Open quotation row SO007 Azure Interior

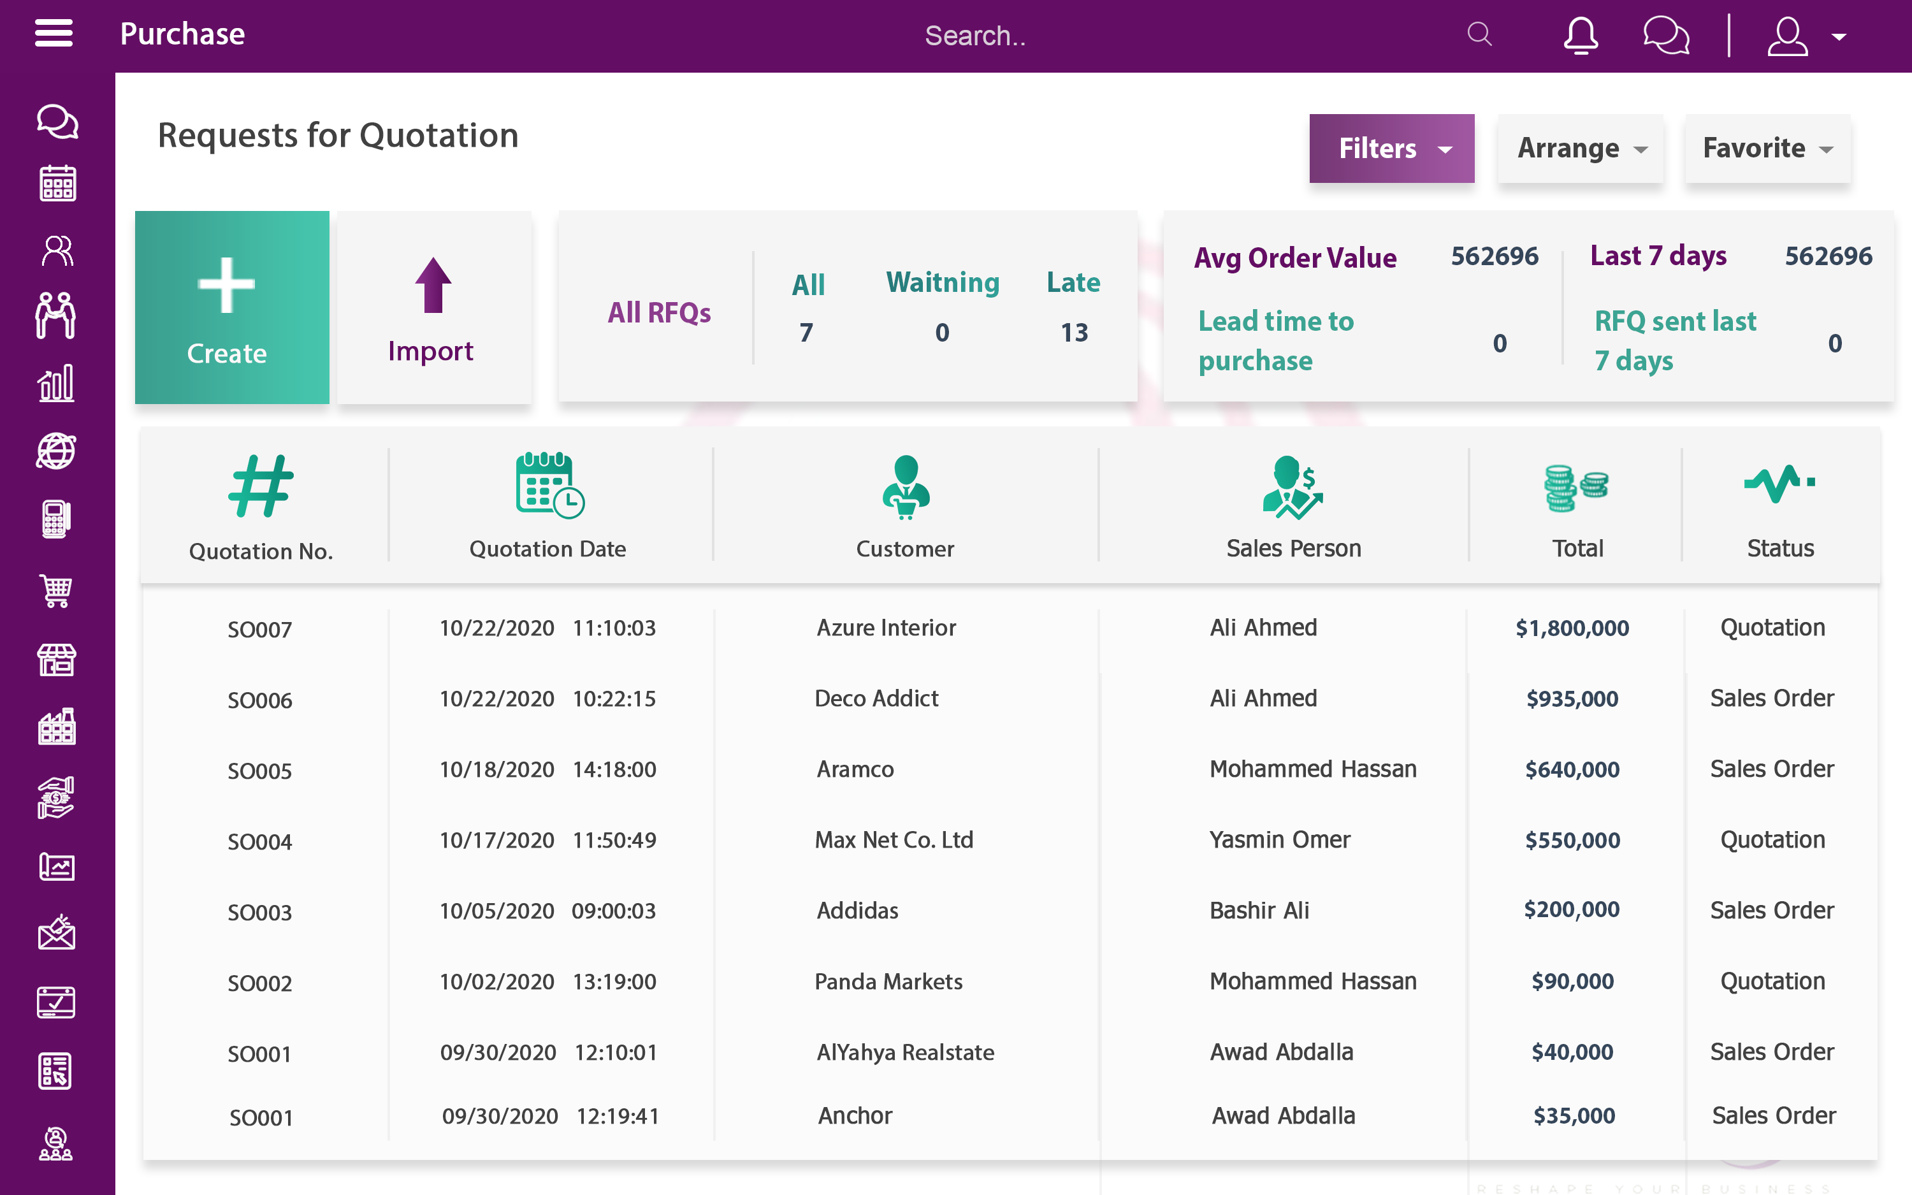(x=886, y=628)
